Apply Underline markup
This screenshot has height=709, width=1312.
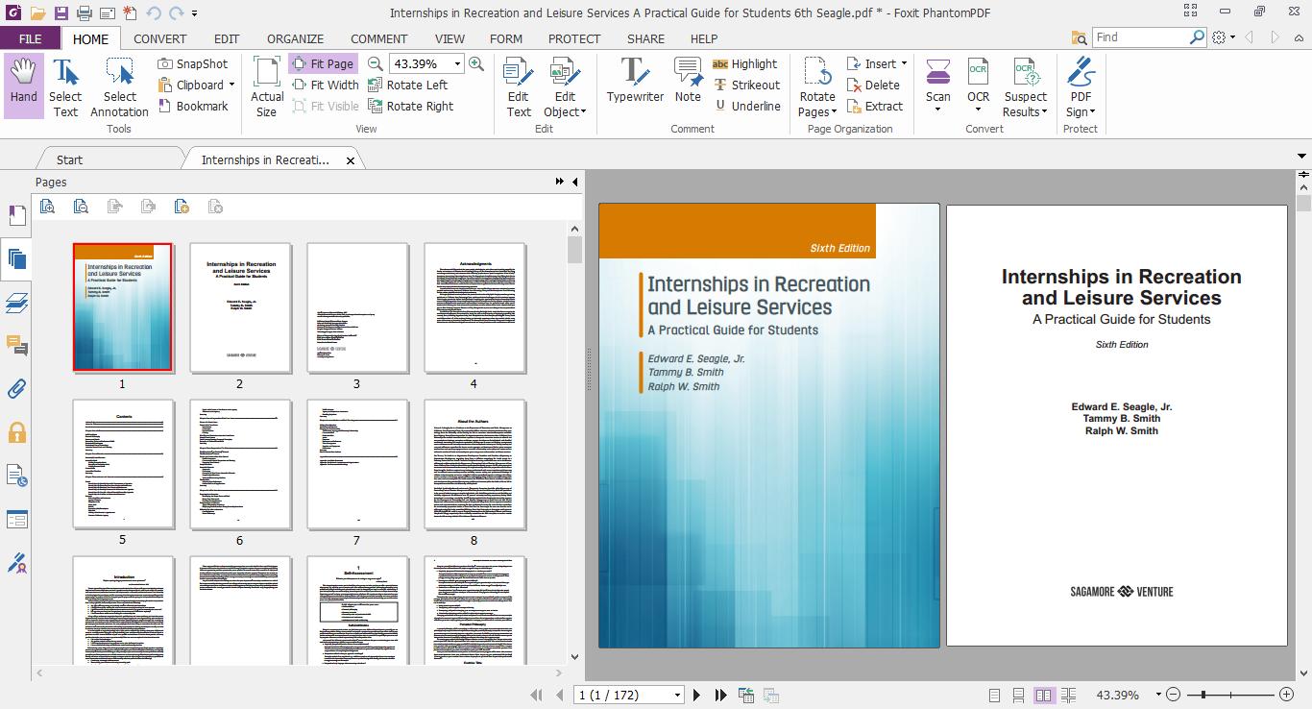pyautogui.click(x=747, y=106)
